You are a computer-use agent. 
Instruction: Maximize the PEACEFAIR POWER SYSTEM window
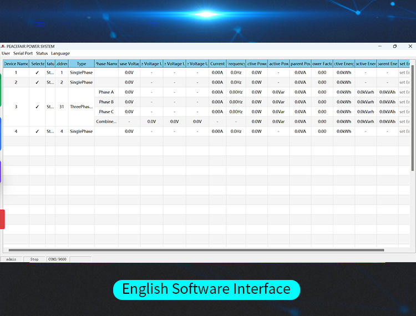click(394, 47)
